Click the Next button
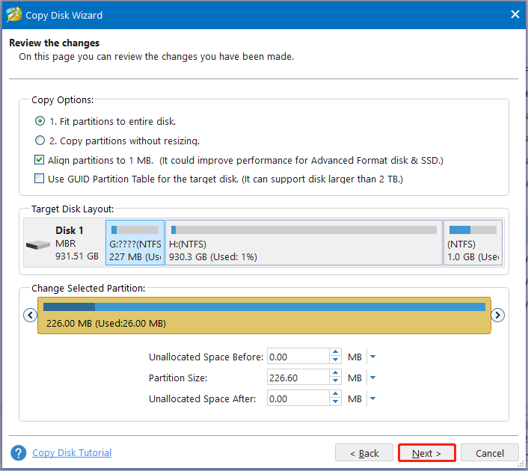Image resolution: width=528 pixels, height=471 pixels. pyautogui.click(x=426, y=453)
